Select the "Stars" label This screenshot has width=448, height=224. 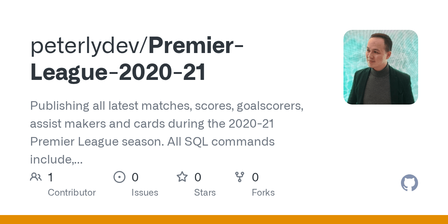pos(205,193)
